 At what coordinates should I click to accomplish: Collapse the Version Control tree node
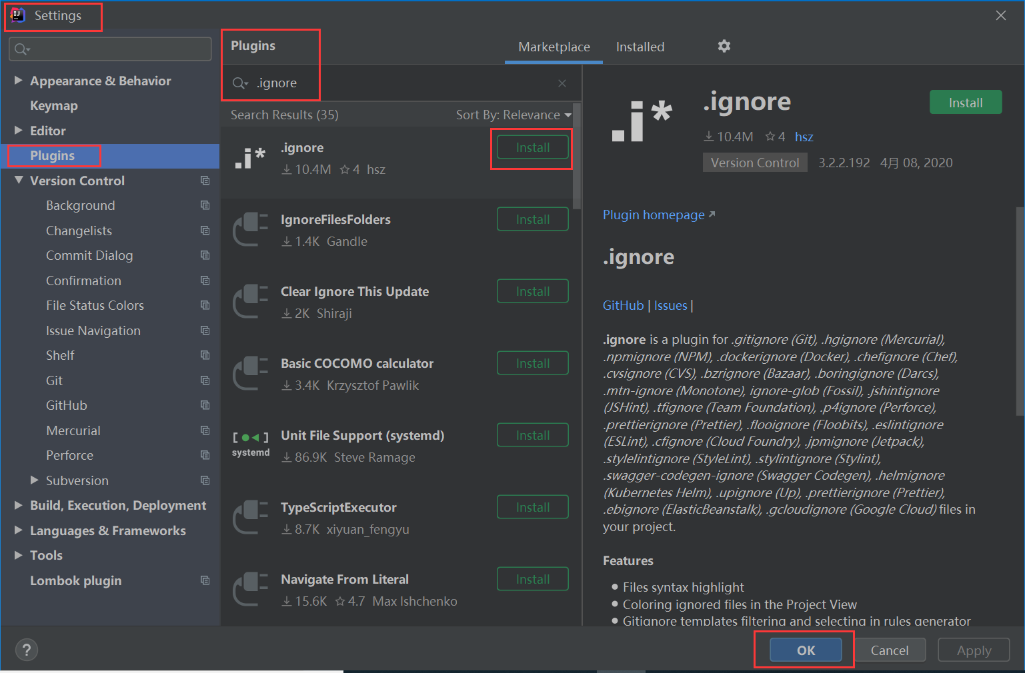click(19, 181)
